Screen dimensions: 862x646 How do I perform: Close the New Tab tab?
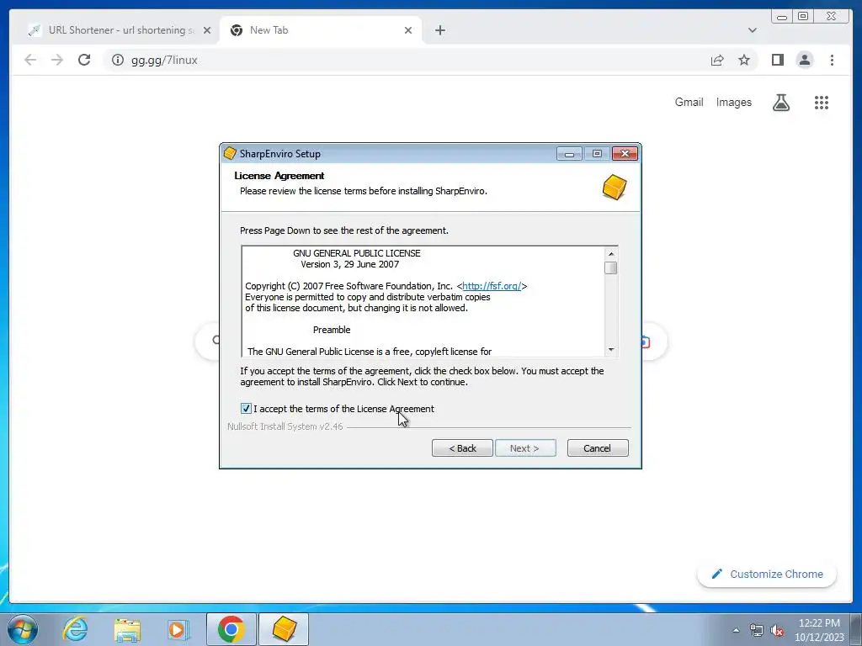408,30
